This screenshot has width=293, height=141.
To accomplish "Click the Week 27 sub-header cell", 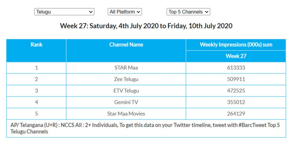I will pos(236,56).
